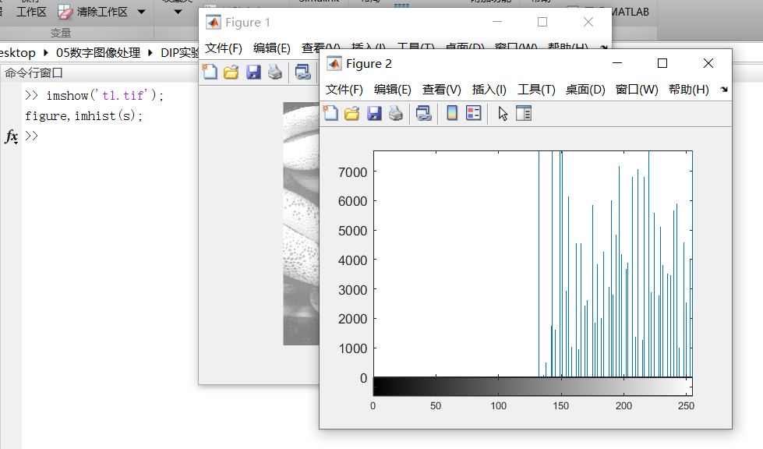763x449 pixels.
Task: Click 命令行窗口 panel title
Action: pos(34,73)
